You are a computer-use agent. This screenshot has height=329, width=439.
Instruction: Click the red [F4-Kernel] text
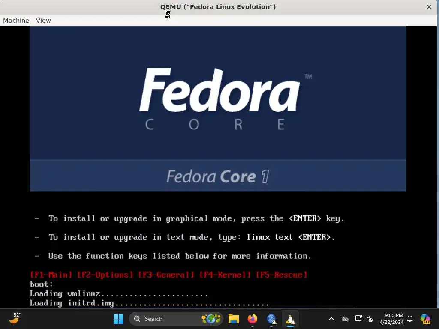pyautogui.click(x=225, y=275)
